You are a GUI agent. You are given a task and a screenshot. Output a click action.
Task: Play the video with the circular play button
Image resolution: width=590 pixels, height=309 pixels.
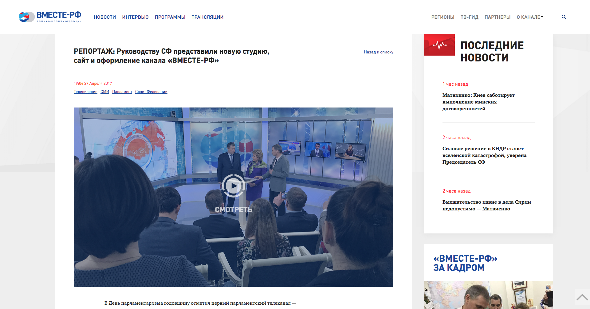[x=234, y=186]
